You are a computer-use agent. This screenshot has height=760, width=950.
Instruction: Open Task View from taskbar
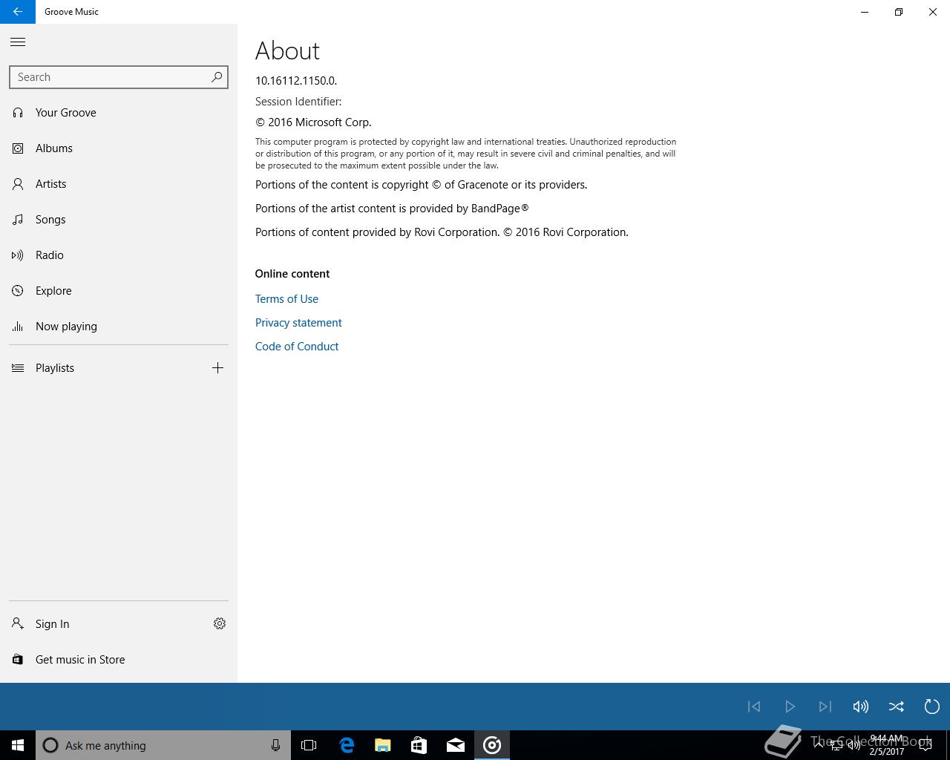pyautogui.click(x=309, y=745)
